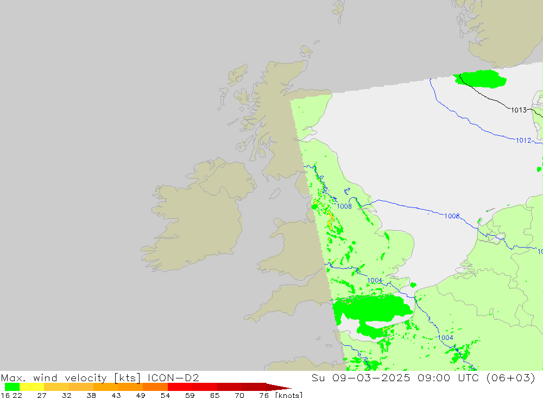Click the legend value '76'
The height and width of the screenshot is (398, 543).
point(264,395)
